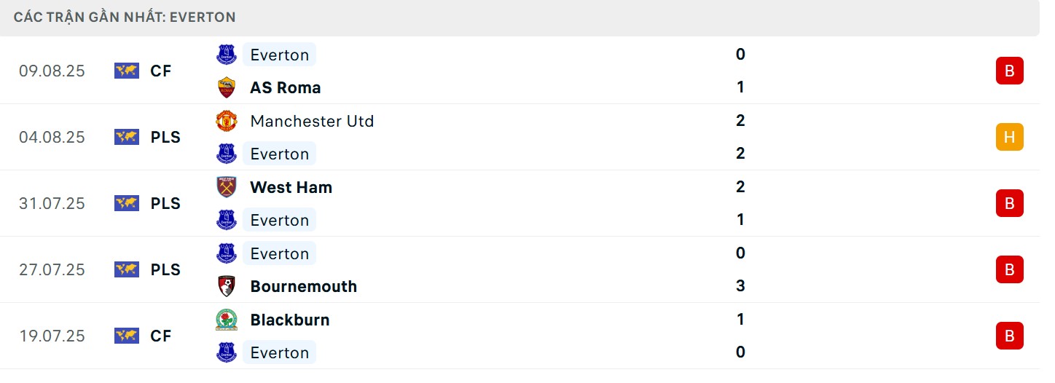The image size is (1055, 383).
Task: Open the AS Roma team link
Action: 285,87
